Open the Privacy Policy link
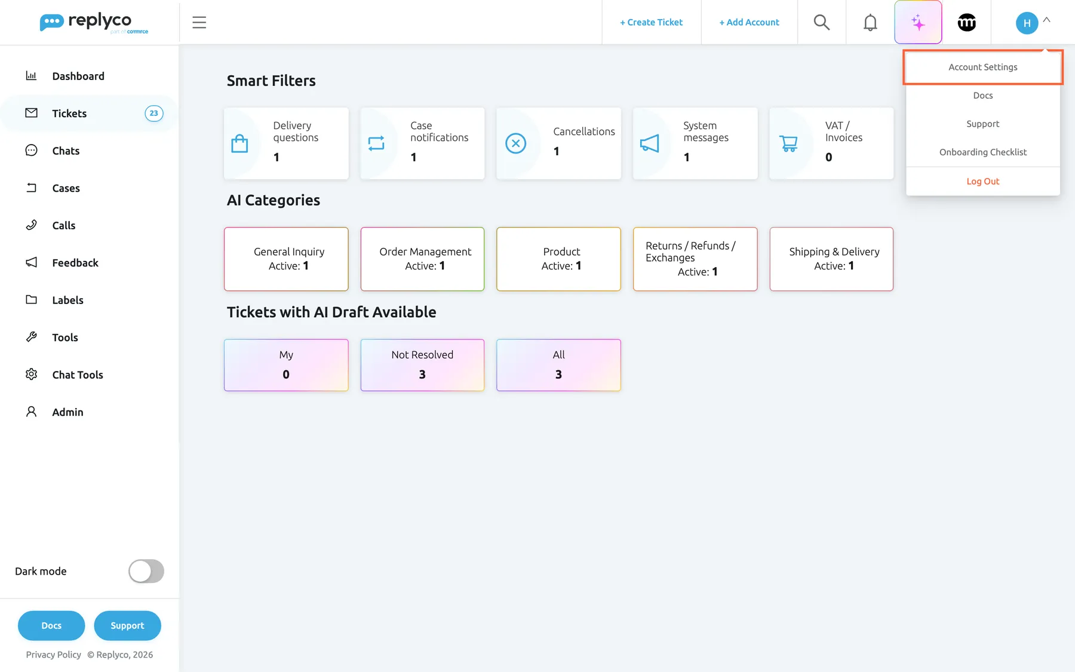The height and width of the screenshot is (672, 1075). (x=54, y=655)
